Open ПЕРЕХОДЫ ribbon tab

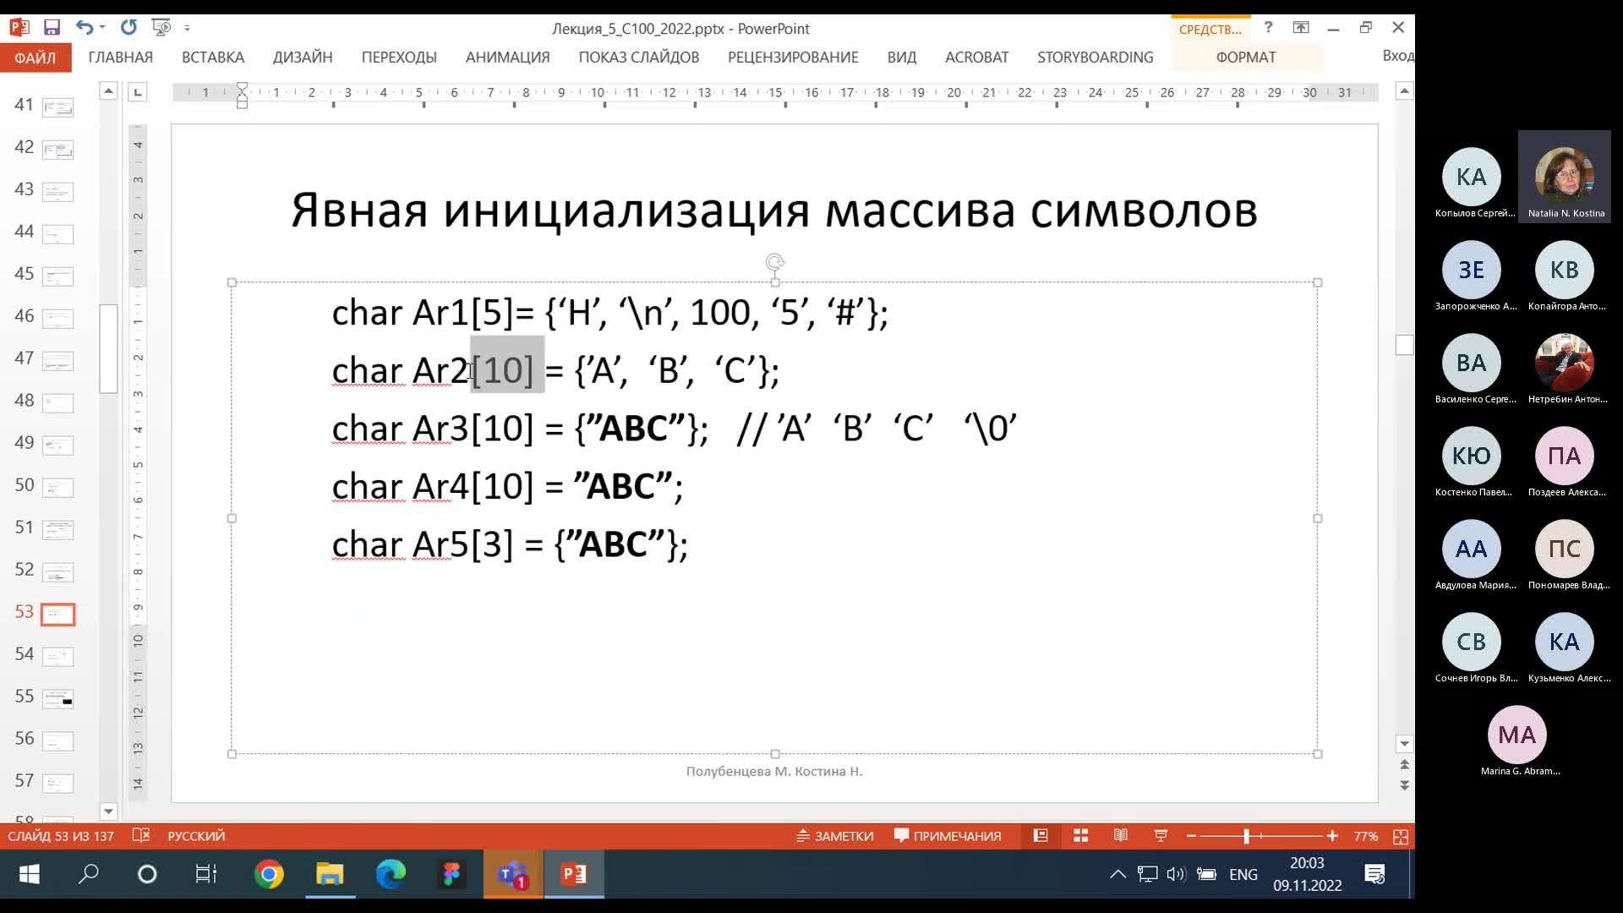tap(399, 57)
